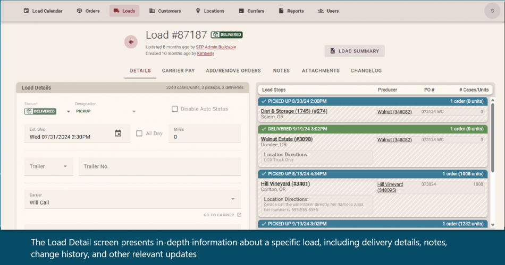Viewport: 505px width, 265px height.
Task: Switch to the Carrier Pay tab
Action: coord(179,70)
